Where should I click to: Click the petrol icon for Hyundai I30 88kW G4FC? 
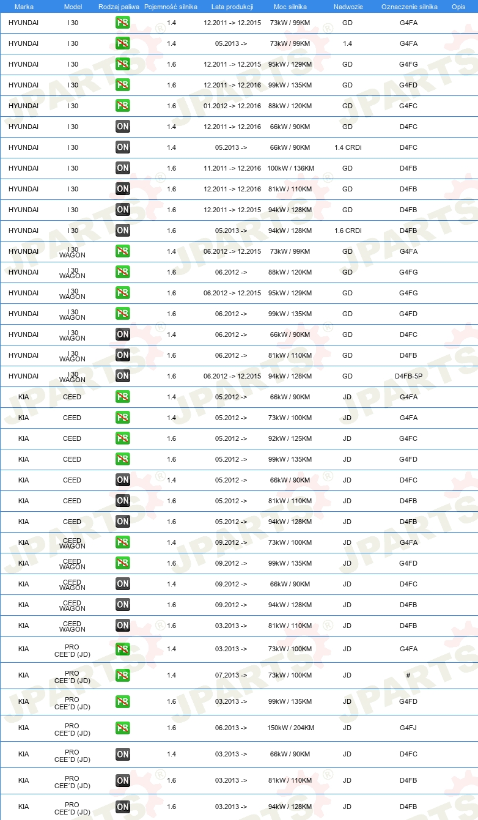point(123,106)
